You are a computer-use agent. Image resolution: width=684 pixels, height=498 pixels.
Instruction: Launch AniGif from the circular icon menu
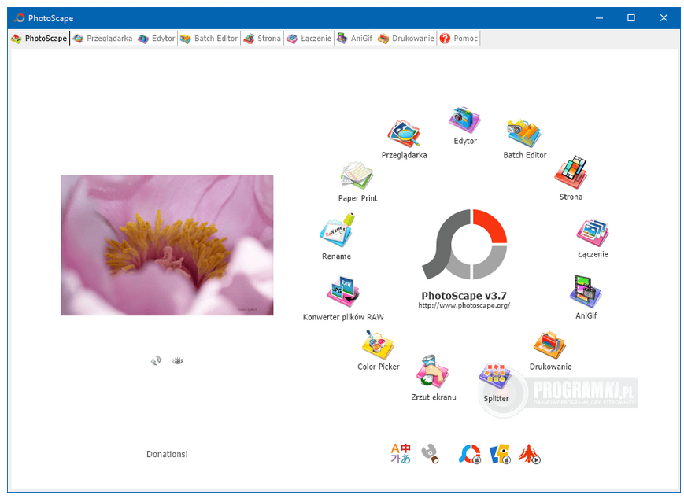pyautogui.click(x=586, y=291)
